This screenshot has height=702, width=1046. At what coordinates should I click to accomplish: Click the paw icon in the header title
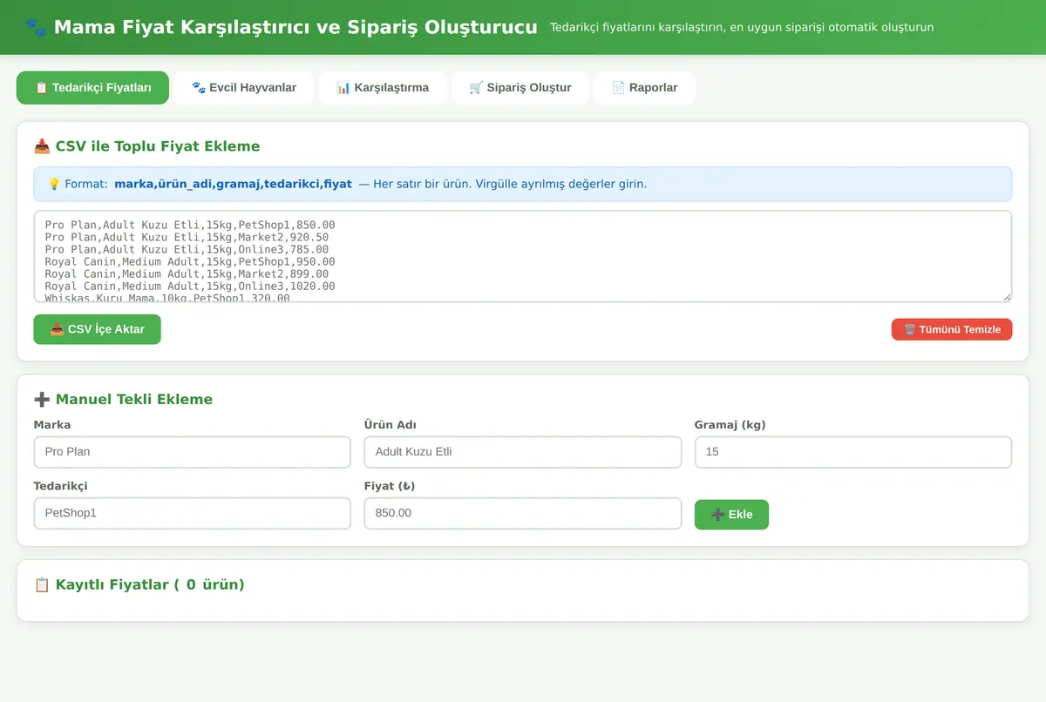coord(36,27)
